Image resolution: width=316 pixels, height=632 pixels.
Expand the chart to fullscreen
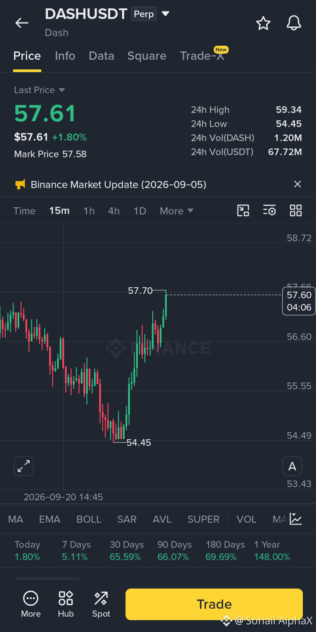[24, 466]
